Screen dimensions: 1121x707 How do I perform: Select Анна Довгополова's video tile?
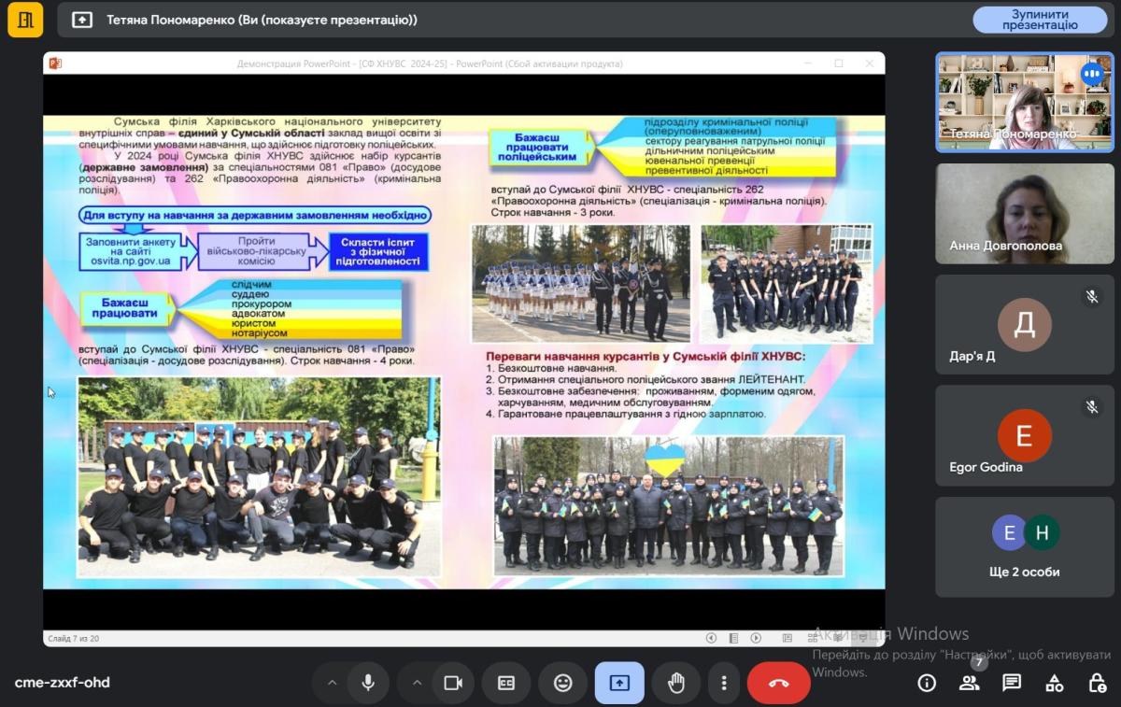1025,214
